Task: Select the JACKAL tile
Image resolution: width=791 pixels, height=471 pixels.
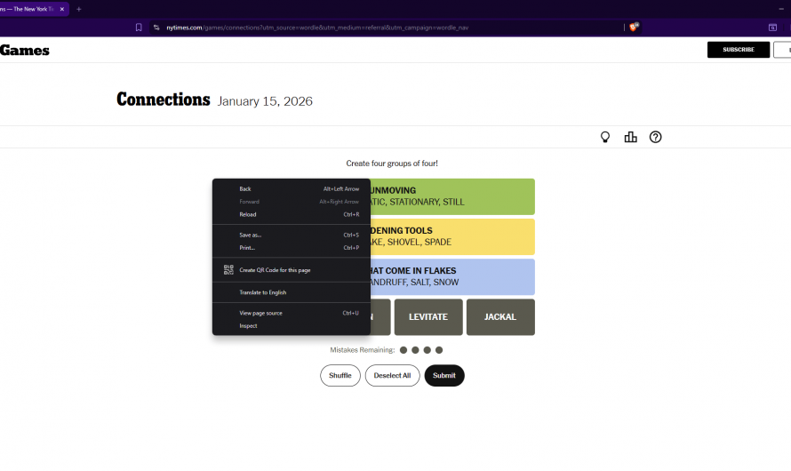Action: tap(500, 317)
